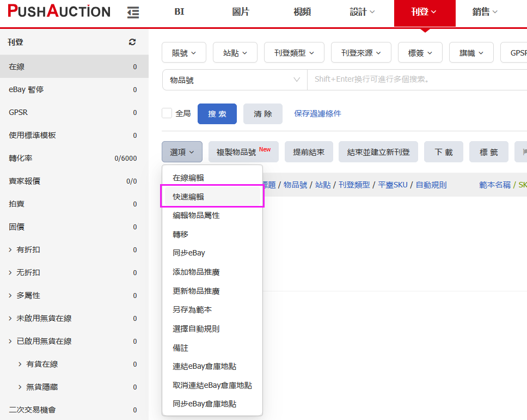Click the 複製物品號 New button

point(243,152)
